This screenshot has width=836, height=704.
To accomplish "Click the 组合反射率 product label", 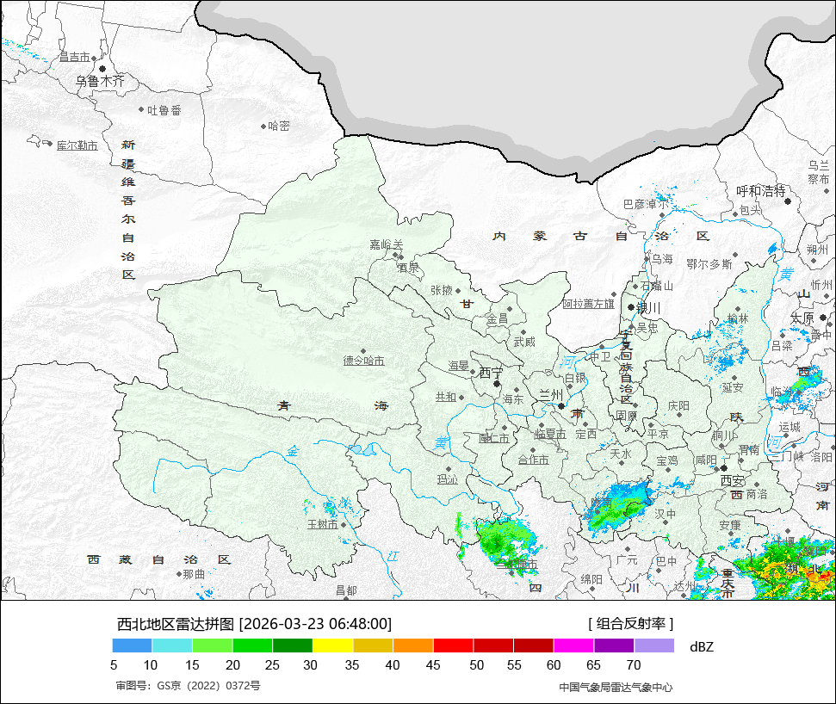I will tap(631, 623).
